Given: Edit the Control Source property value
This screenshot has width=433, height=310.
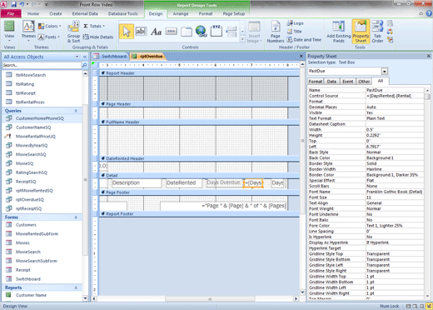Looking at the screenshot, I should pyautogui.click(x=395, y=96).
